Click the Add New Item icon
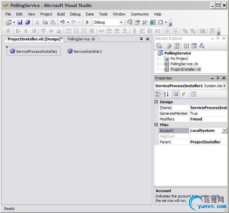The image size is (229, 213). [8, 22]
